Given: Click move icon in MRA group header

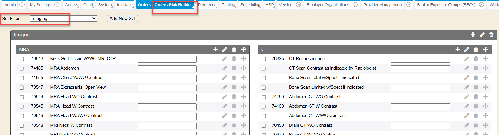Looking at the screenshot, I should coord(243,50).
